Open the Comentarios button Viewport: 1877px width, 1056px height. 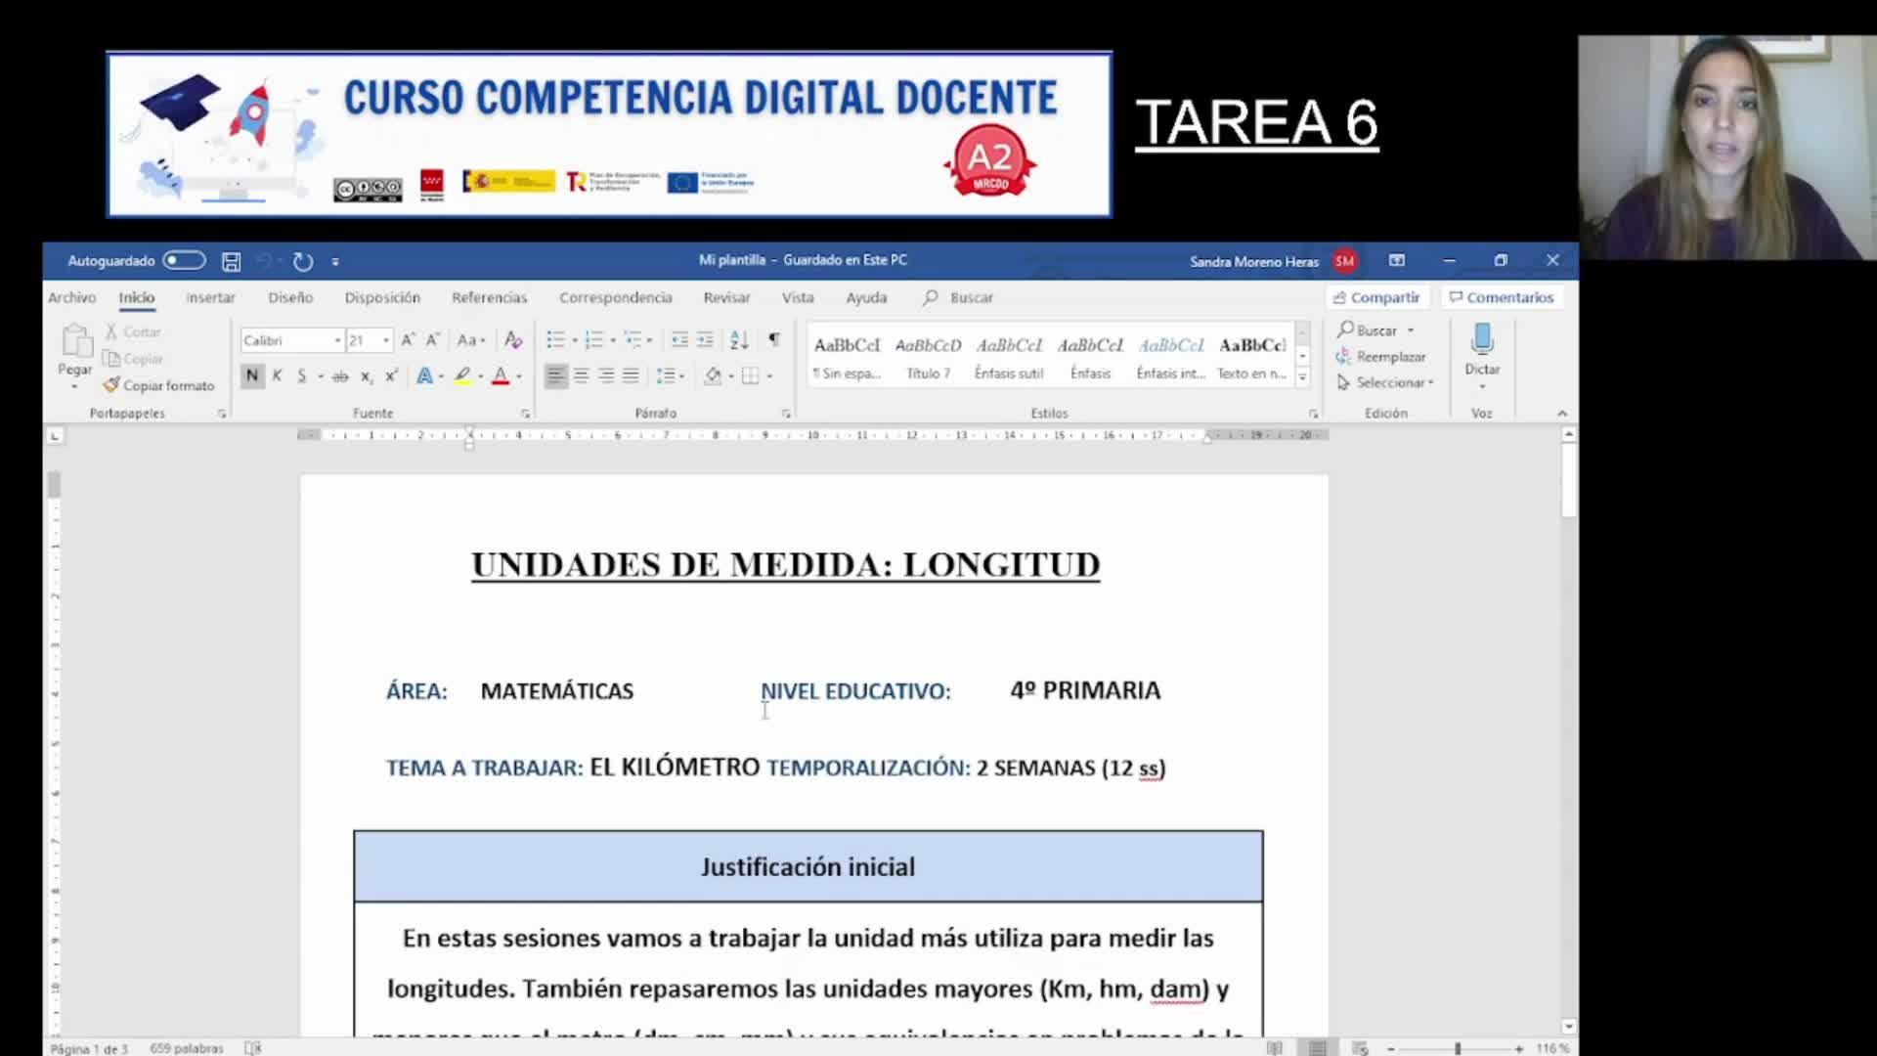click(1502, 297)
